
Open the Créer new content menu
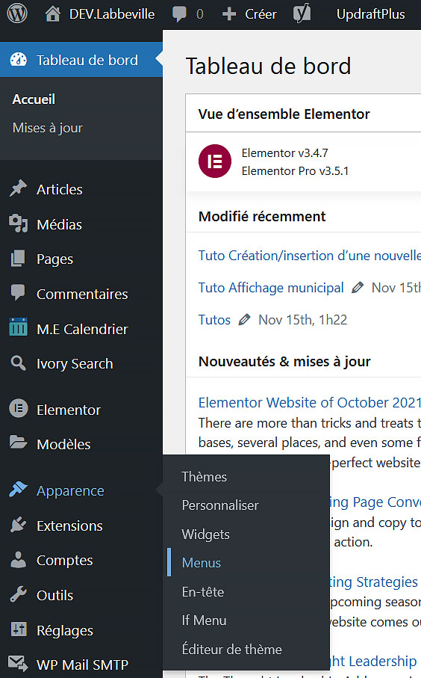249,14
